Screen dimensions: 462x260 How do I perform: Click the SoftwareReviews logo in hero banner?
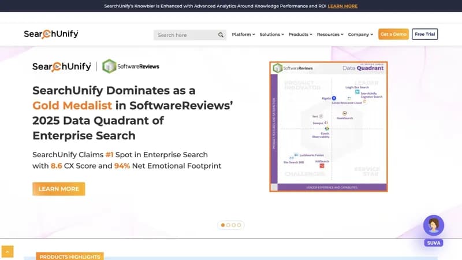131,66
